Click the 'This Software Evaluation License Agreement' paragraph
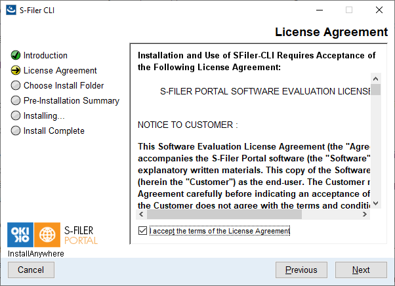This screenshot has width=395, height=286. (254, 176)
